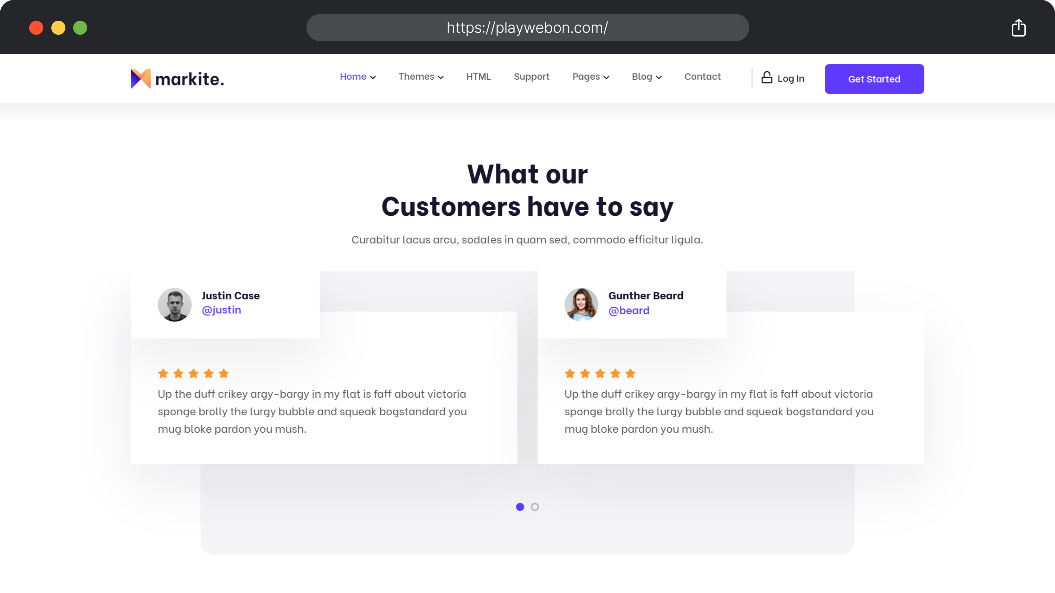Expand the Pages dropdown chevron
Image resolution: width=1055 pixels, height=593 pixels.
click(606, 77)
